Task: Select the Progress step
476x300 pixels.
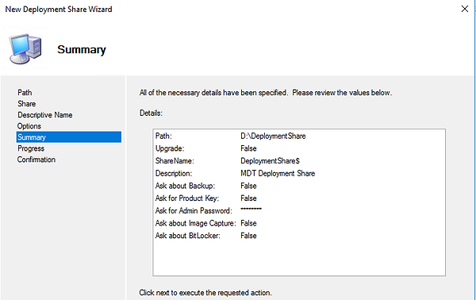Action: tap(31, 148)
